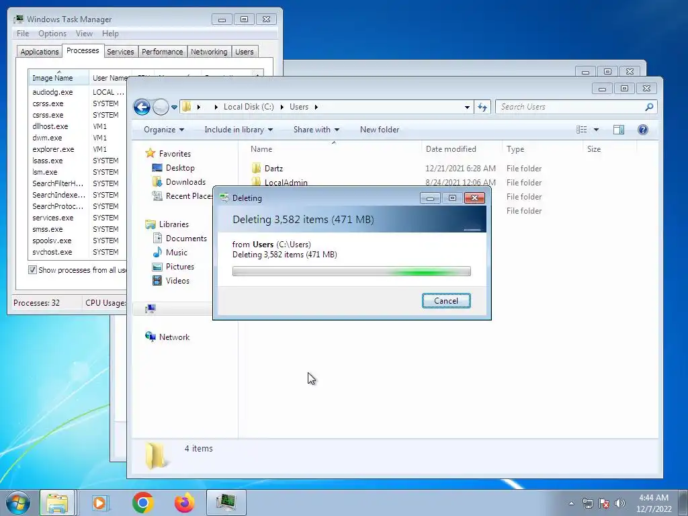Open the Dartz folder
This screenshot has height=516, width=688.
274,169
